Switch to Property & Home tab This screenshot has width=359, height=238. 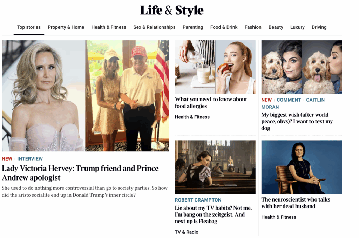click(x=66, y=27)
